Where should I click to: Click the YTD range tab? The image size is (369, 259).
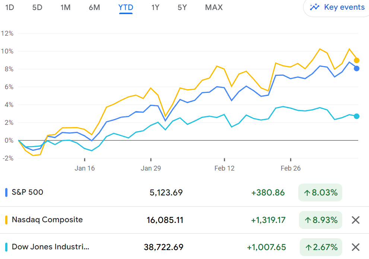(125, 7)
